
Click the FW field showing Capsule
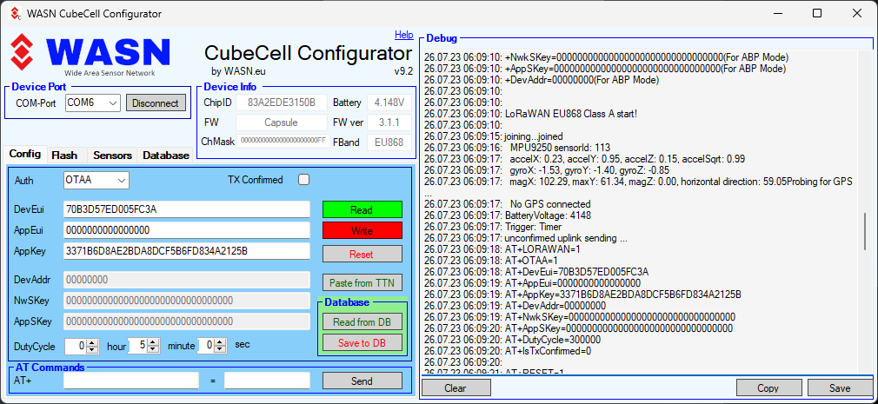click(x=282, y=123)
